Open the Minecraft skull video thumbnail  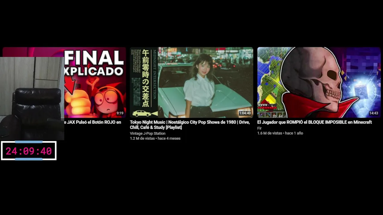coord(319,82)
